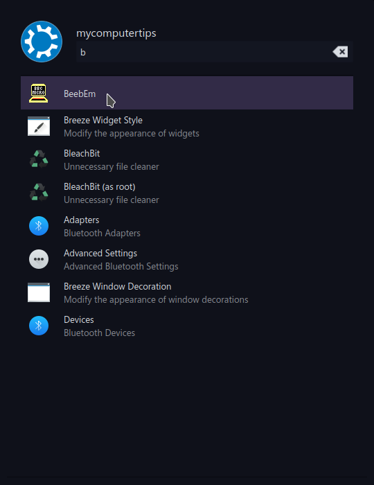Click the Bluetooth Adapters icon
Viewport: 374px width, 485px height.
pos(39,226)
